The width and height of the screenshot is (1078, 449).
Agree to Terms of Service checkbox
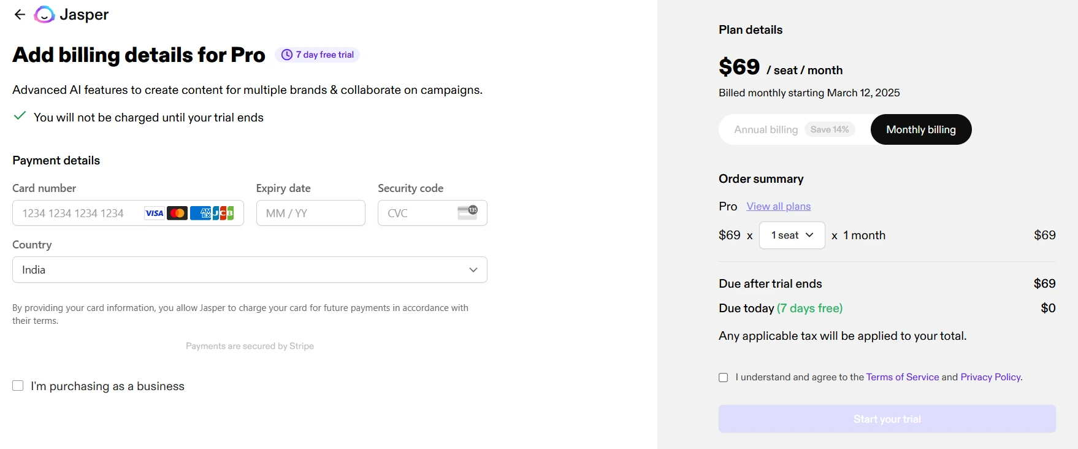click(x=724, y=377)
